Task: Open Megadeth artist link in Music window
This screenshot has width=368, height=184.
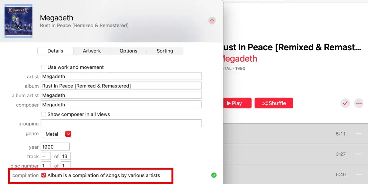Action: pos(240,59)
